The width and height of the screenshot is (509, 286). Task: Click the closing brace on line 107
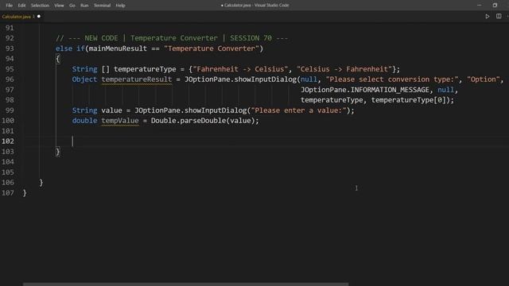(x=25, y=193)
